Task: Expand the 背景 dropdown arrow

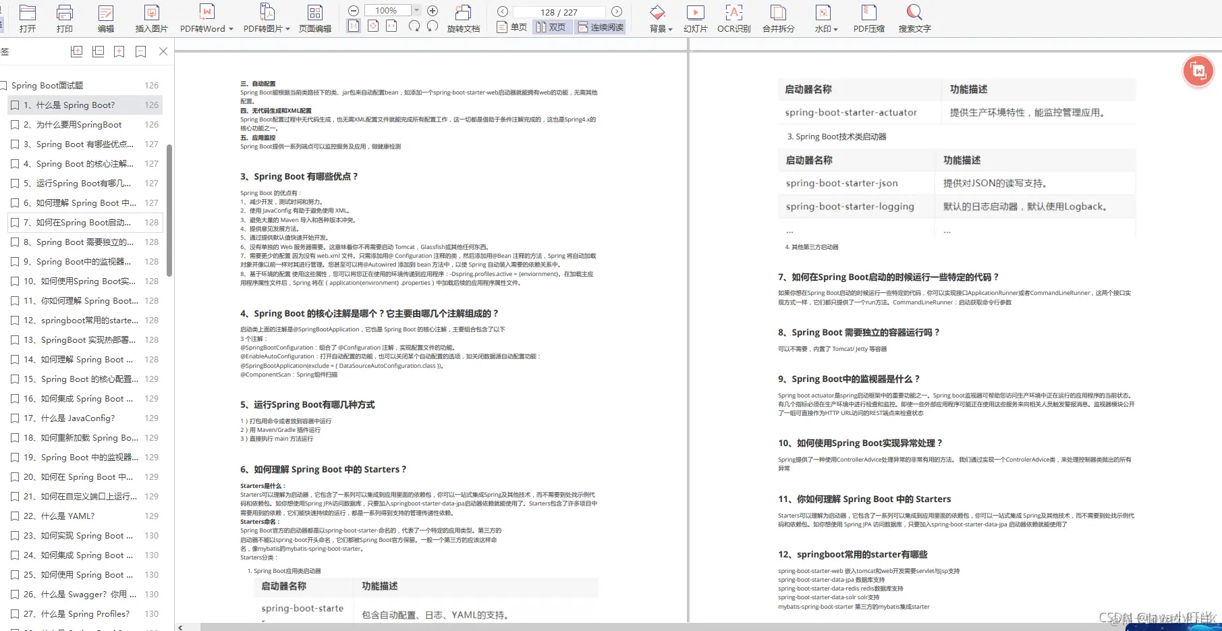Action: (x=670, y=29)
